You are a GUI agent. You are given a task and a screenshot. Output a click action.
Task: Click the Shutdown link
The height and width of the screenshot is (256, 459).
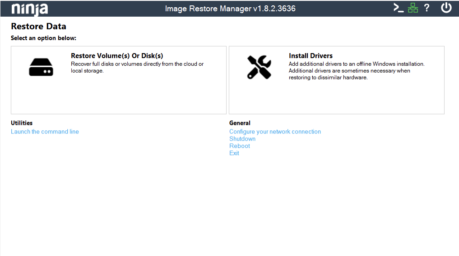point(242,139)
